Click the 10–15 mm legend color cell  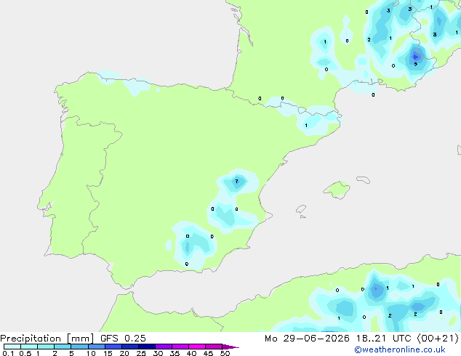(96, 347)
